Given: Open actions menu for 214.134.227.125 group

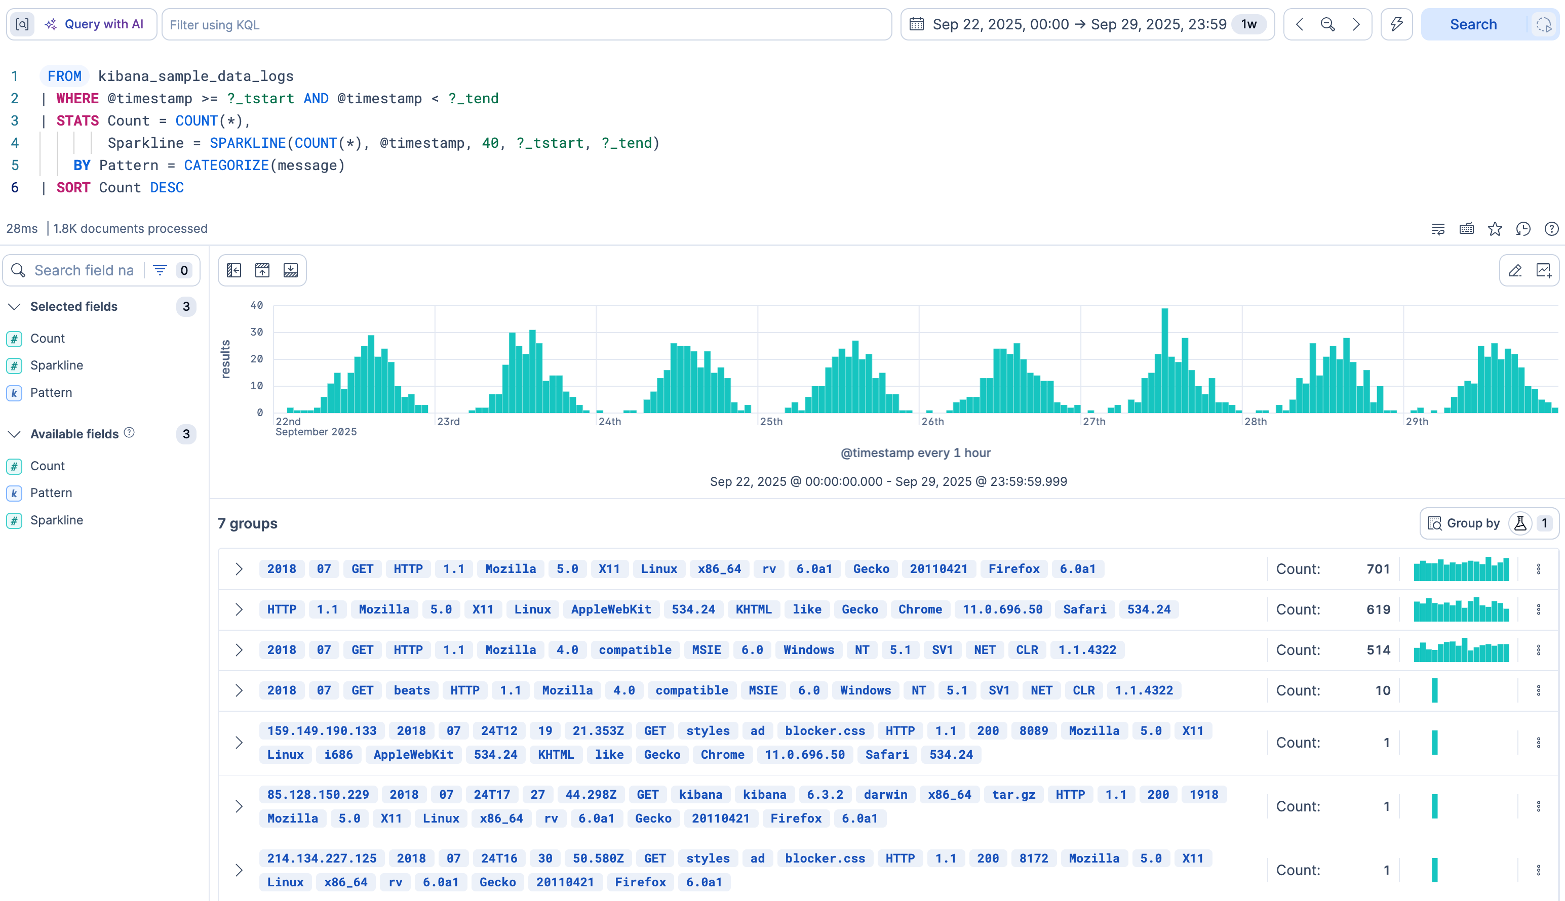Looking at the screenshot, I should coord(1538,870).
